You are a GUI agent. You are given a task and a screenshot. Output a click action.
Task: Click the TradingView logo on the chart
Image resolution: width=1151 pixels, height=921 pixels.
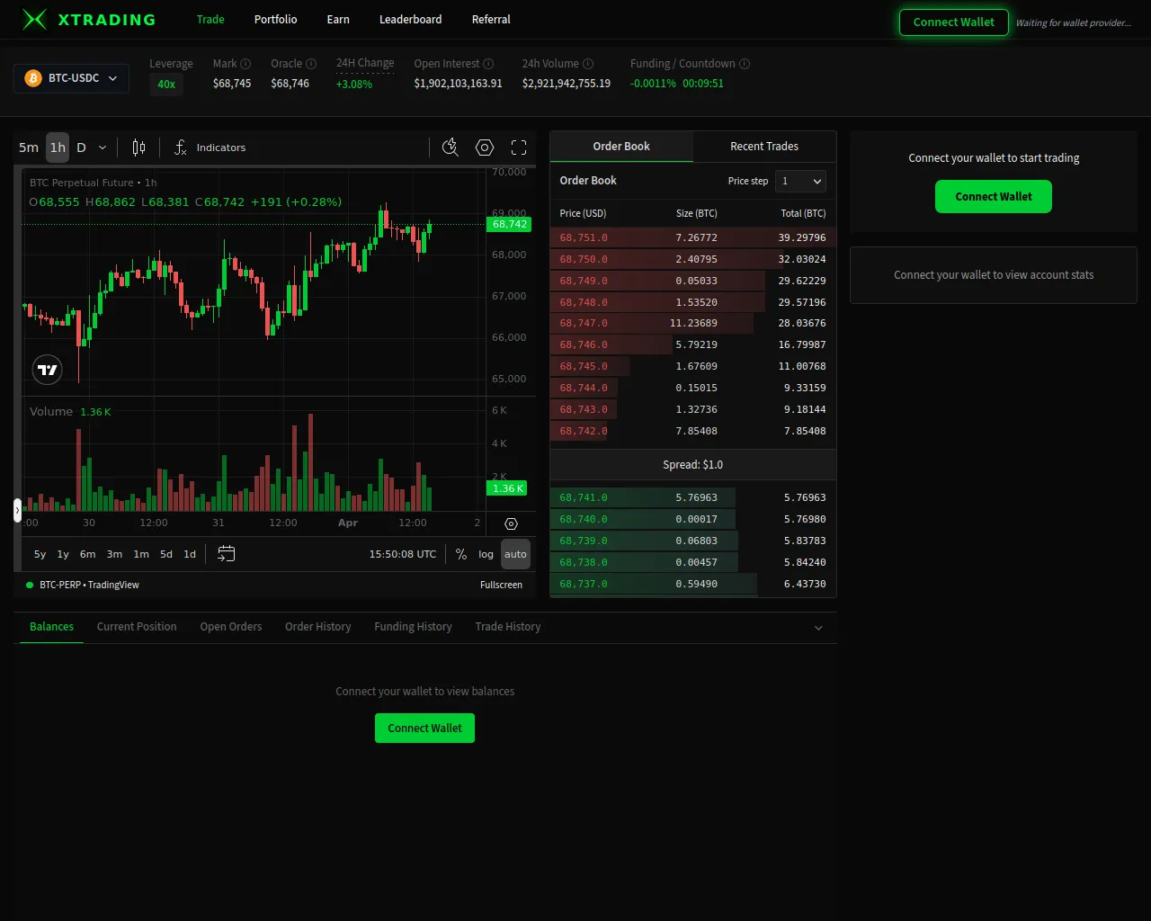coord(48,370)
